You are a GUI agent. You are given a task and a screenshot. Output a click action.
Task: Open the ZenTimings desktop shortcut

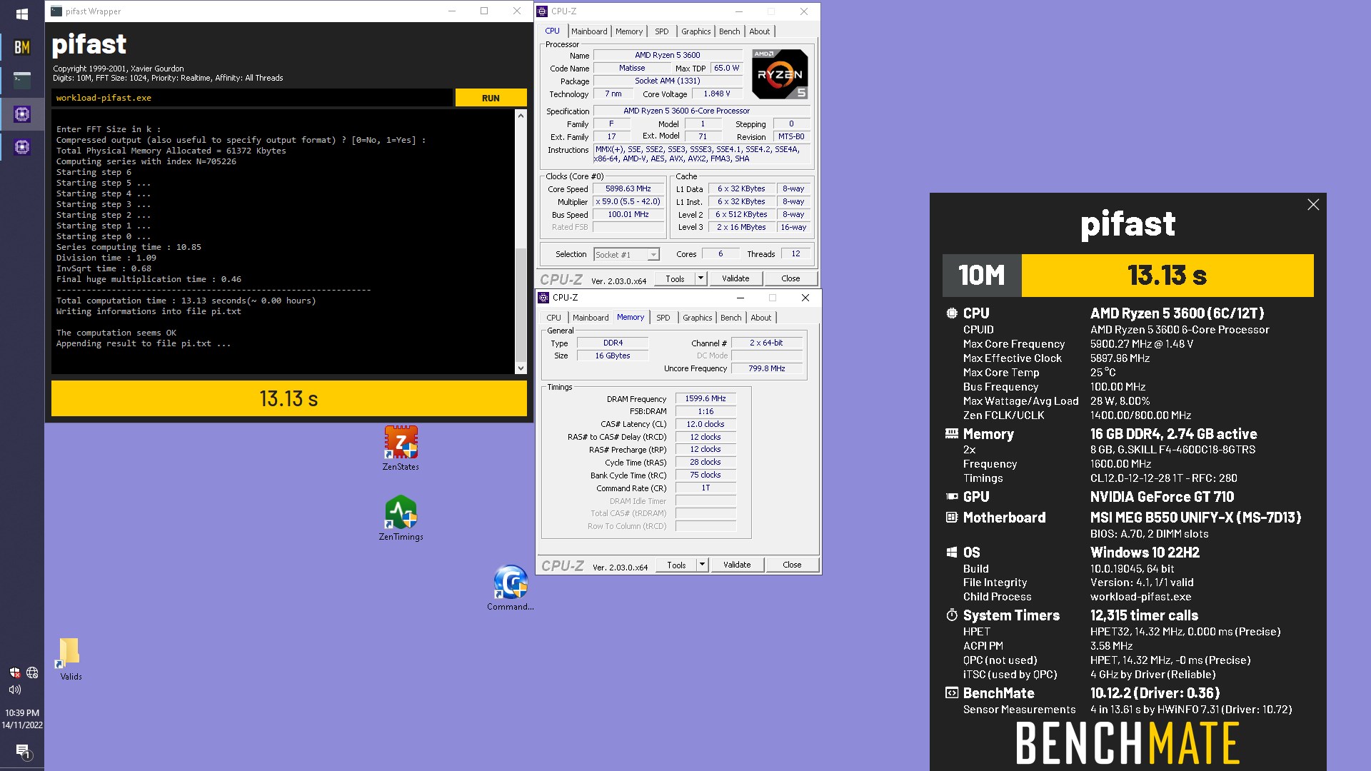click(401, 518)
